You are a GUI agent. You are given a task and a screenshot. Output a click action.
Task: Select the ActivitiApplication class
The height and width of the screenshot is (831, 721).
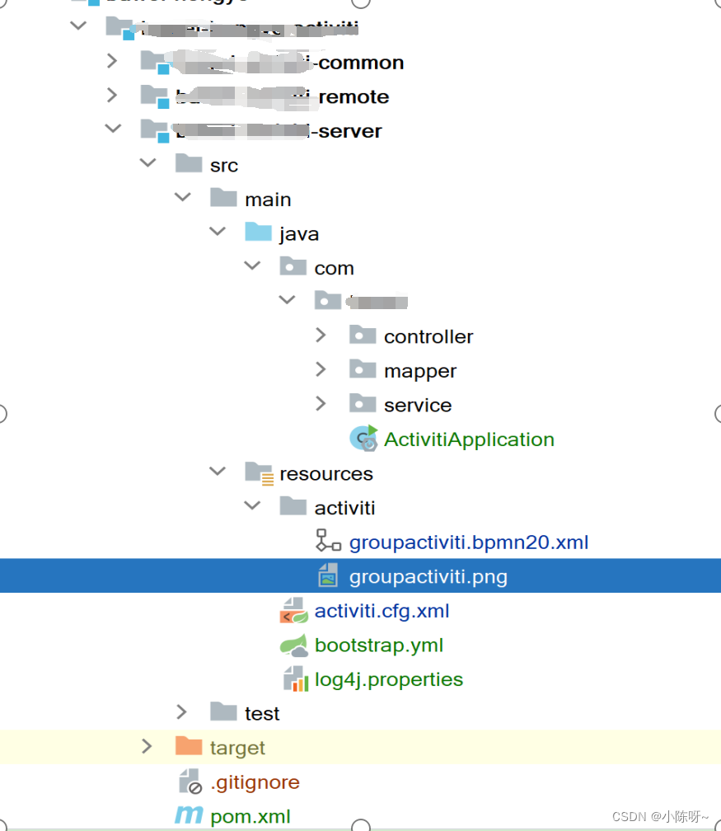pos(468,439)
